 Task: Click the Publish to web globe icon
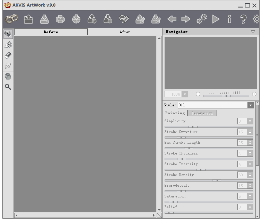76,19
